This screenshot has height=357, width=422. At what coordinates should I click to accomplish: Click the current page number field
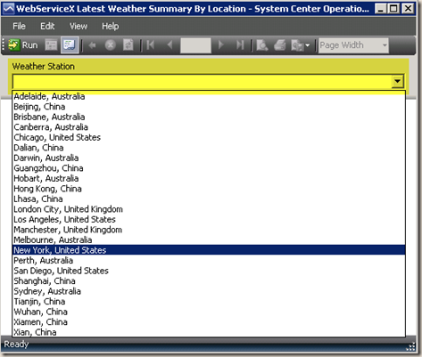(195, 45)
